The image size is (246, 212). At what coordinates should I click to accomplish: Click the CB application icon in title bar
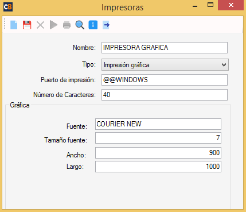[8, 7]
